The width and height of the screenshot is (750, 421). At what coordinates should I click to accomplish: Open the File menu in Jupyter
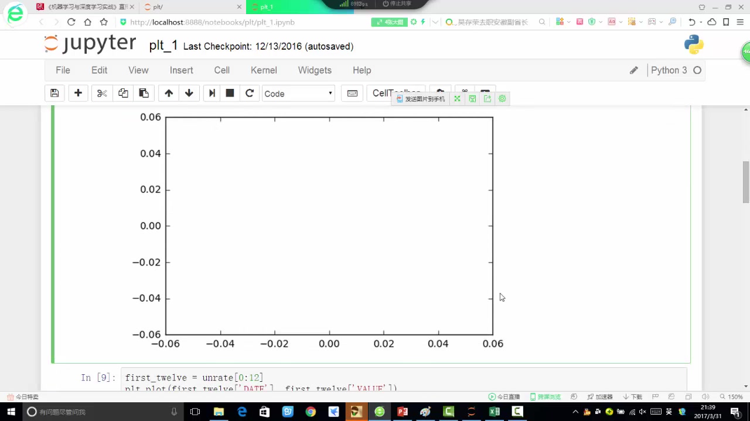(63, 70)
